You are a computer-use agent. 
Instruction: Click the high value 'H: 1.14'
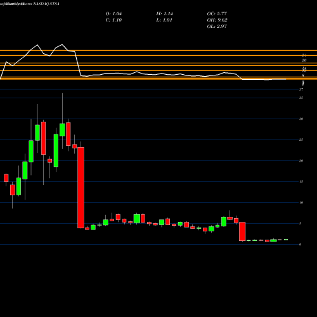tap(165, 14)
